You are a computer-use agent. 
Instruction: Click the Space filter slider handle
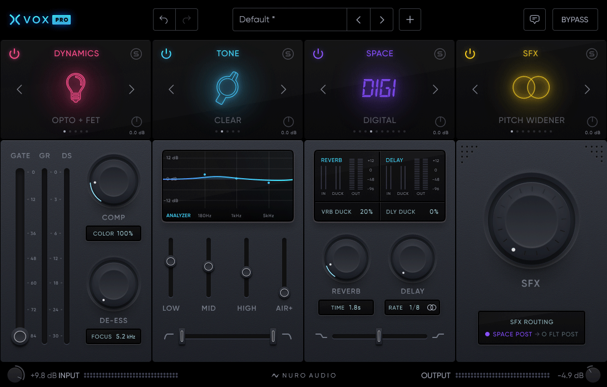coord(379,336)
